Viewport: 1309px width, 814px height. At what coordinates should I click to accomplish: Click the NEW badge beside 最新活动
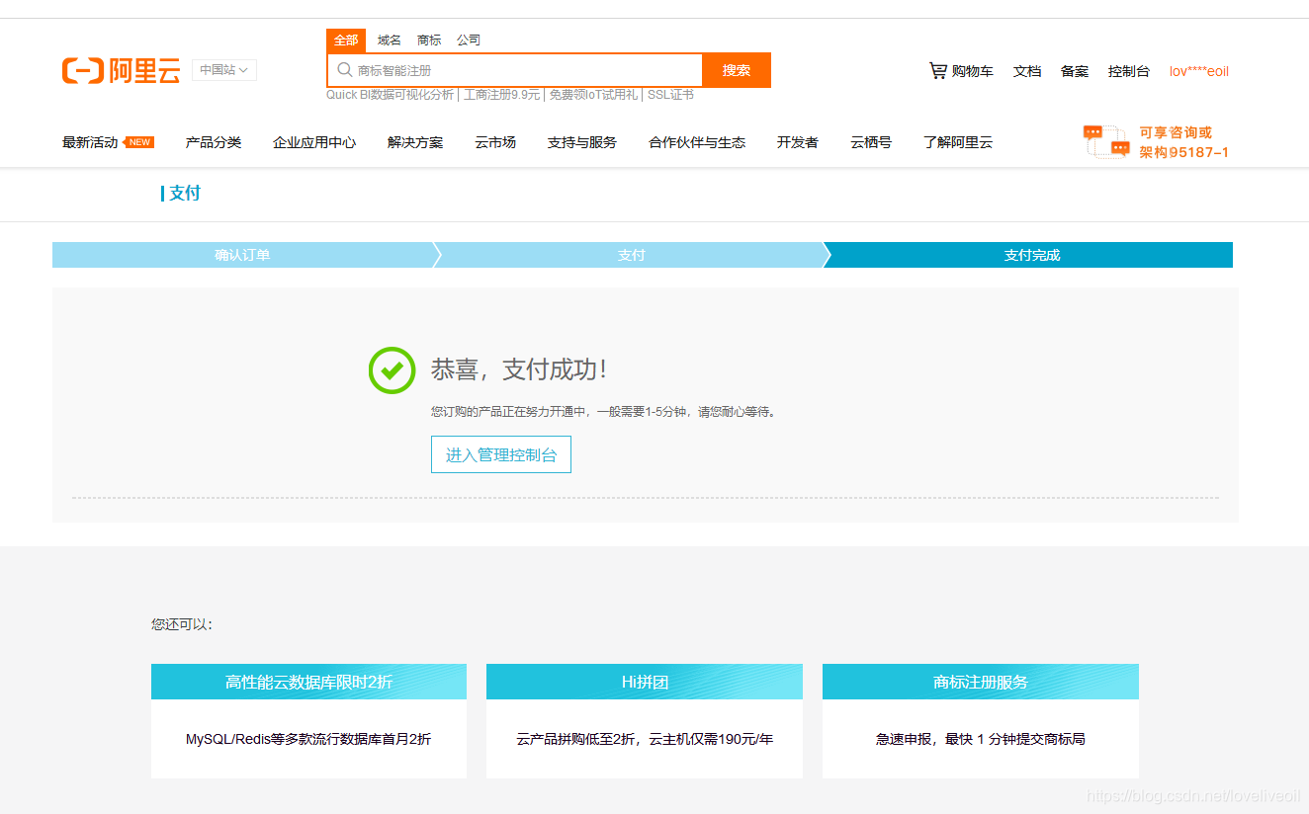click(x=139, y=142)
